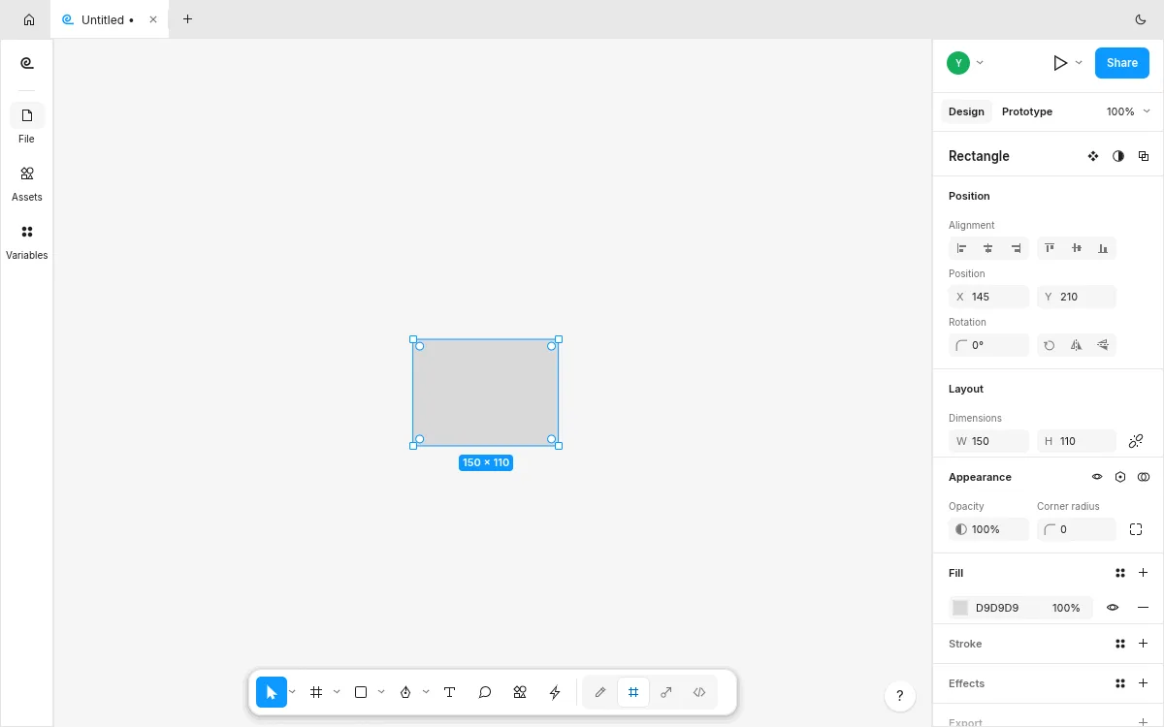Click the width W field
This screenshot has width=1164, height=727.
click(988, 441)
